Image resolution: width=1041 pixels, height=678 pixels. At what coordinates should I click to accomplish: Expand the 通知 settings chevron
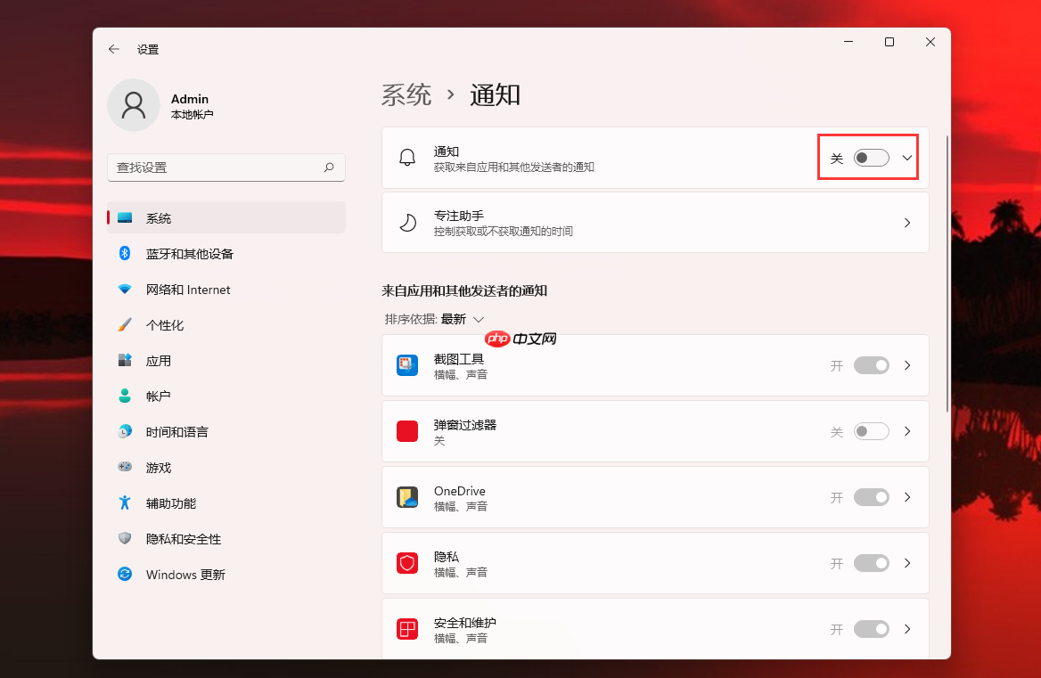coord(906,156)
